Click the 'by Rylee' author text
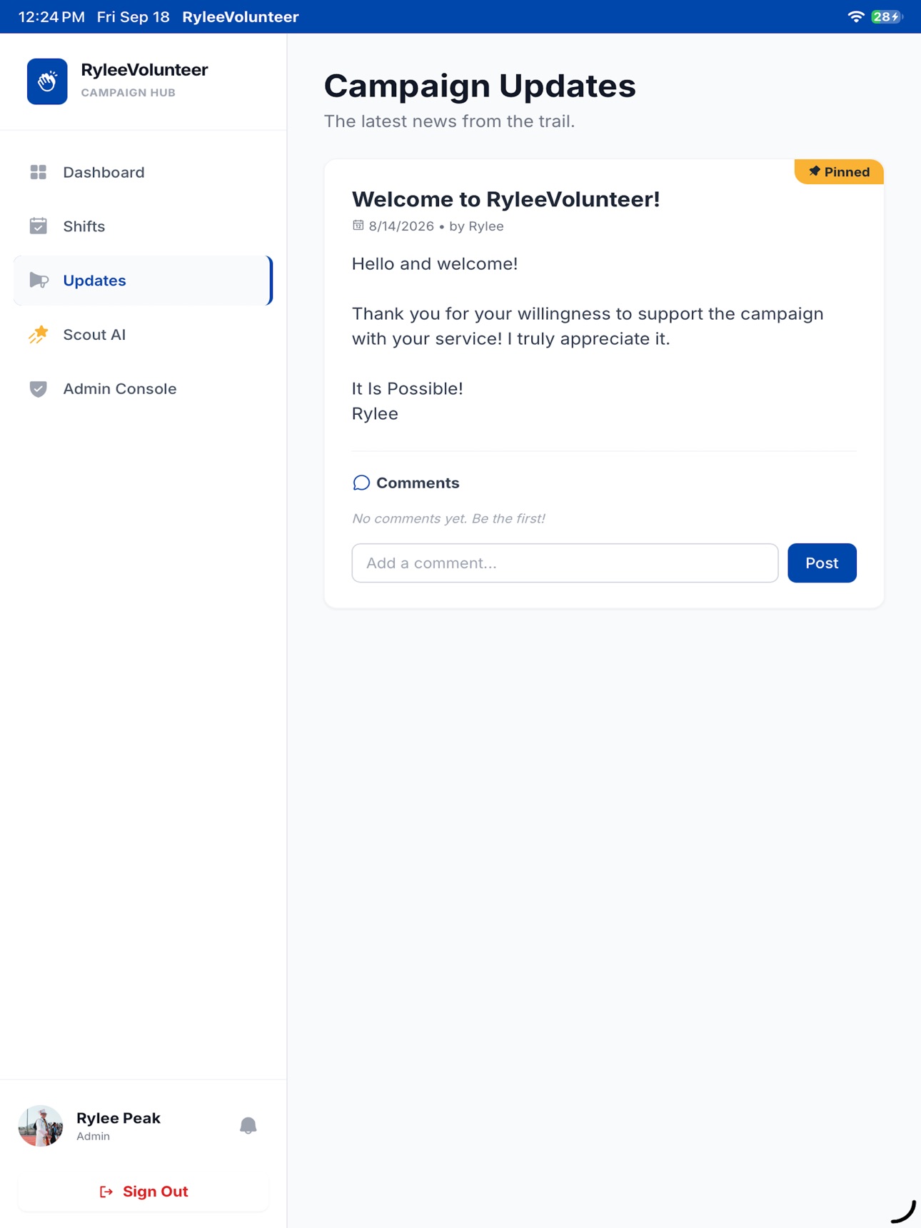921x1228 pixels. (x=476, y=226)
